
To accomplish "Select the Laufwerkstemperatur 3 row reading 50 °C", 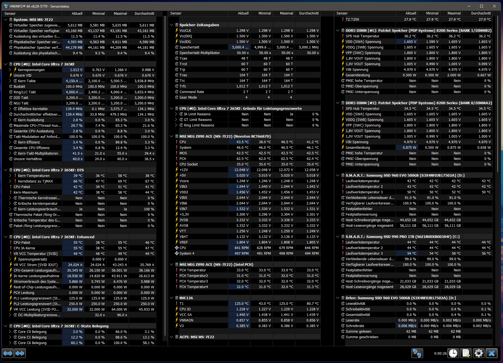I will (414, 192).
